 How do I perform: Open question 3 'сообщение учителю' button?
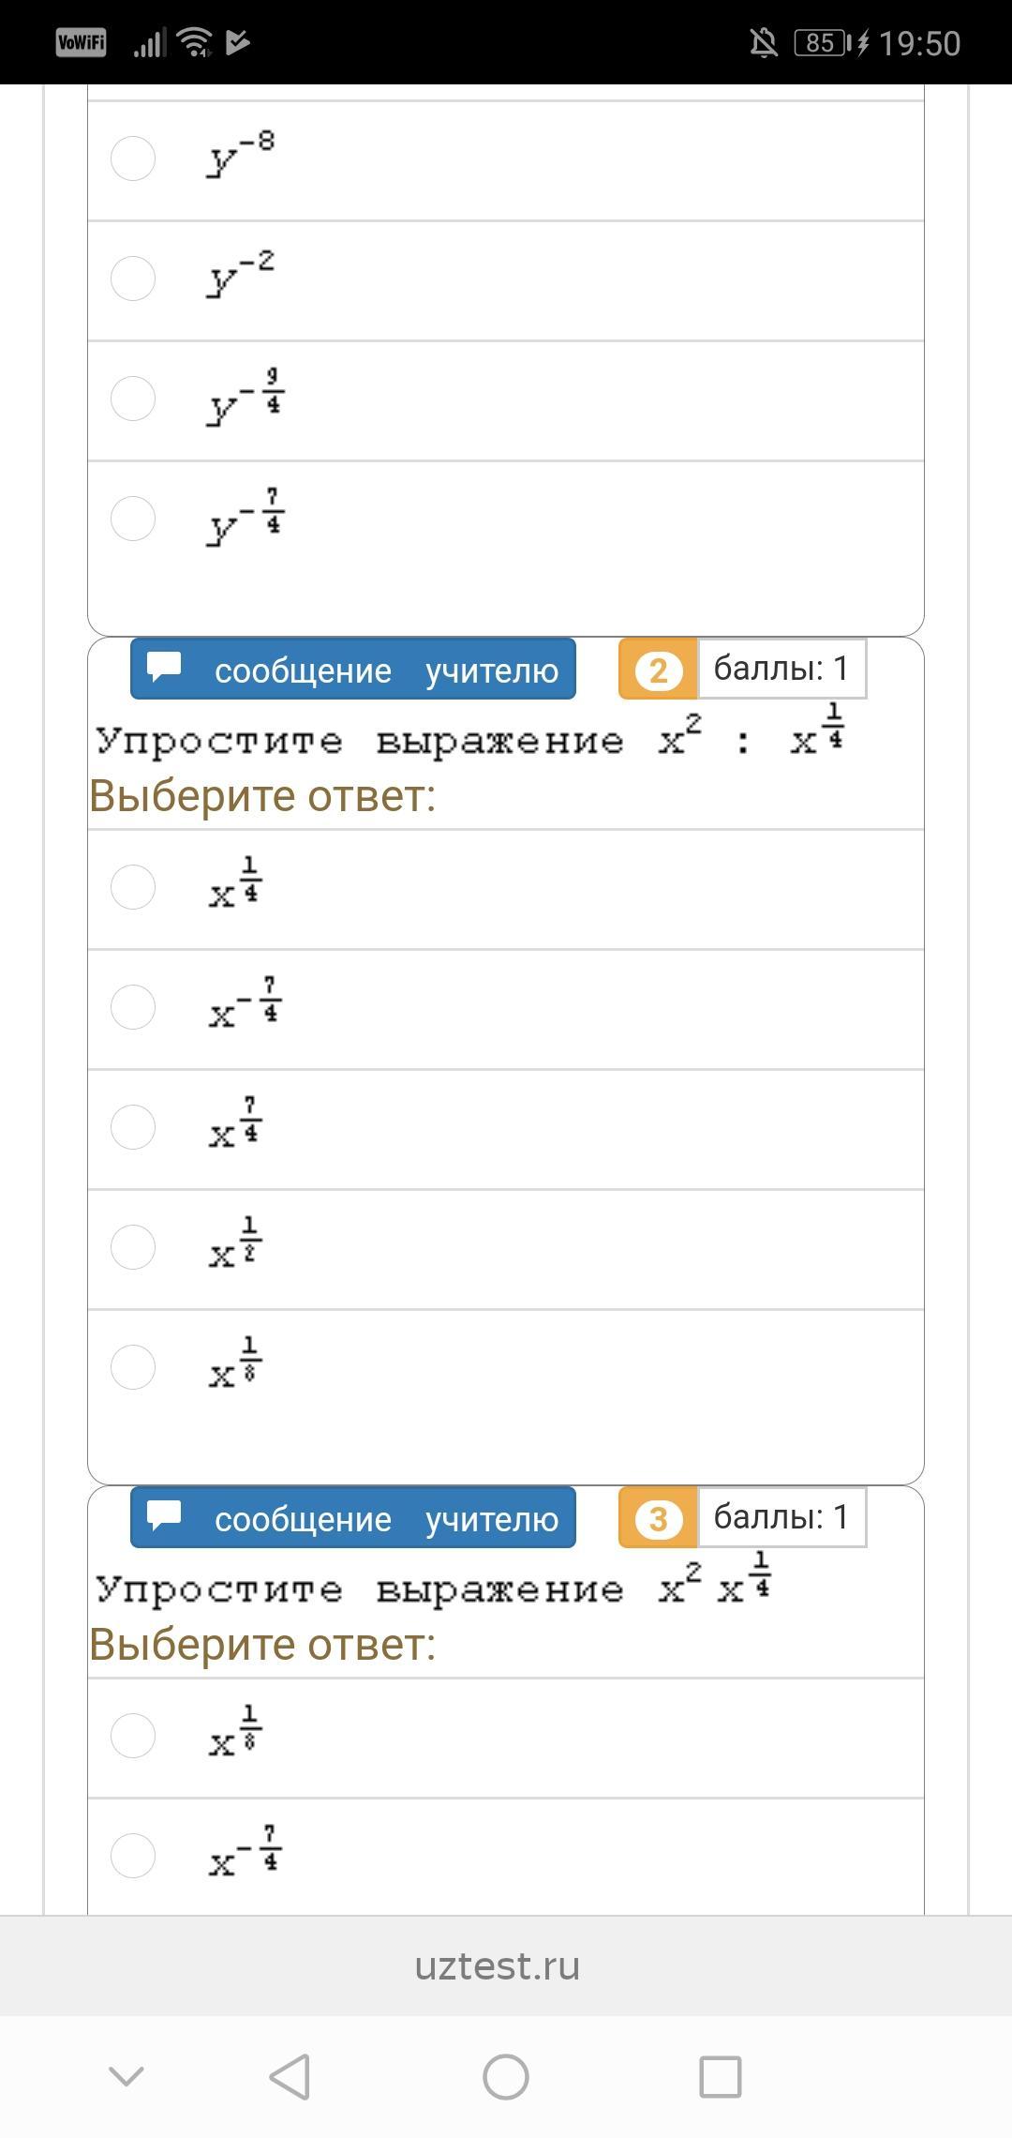tap(353, 1517)
